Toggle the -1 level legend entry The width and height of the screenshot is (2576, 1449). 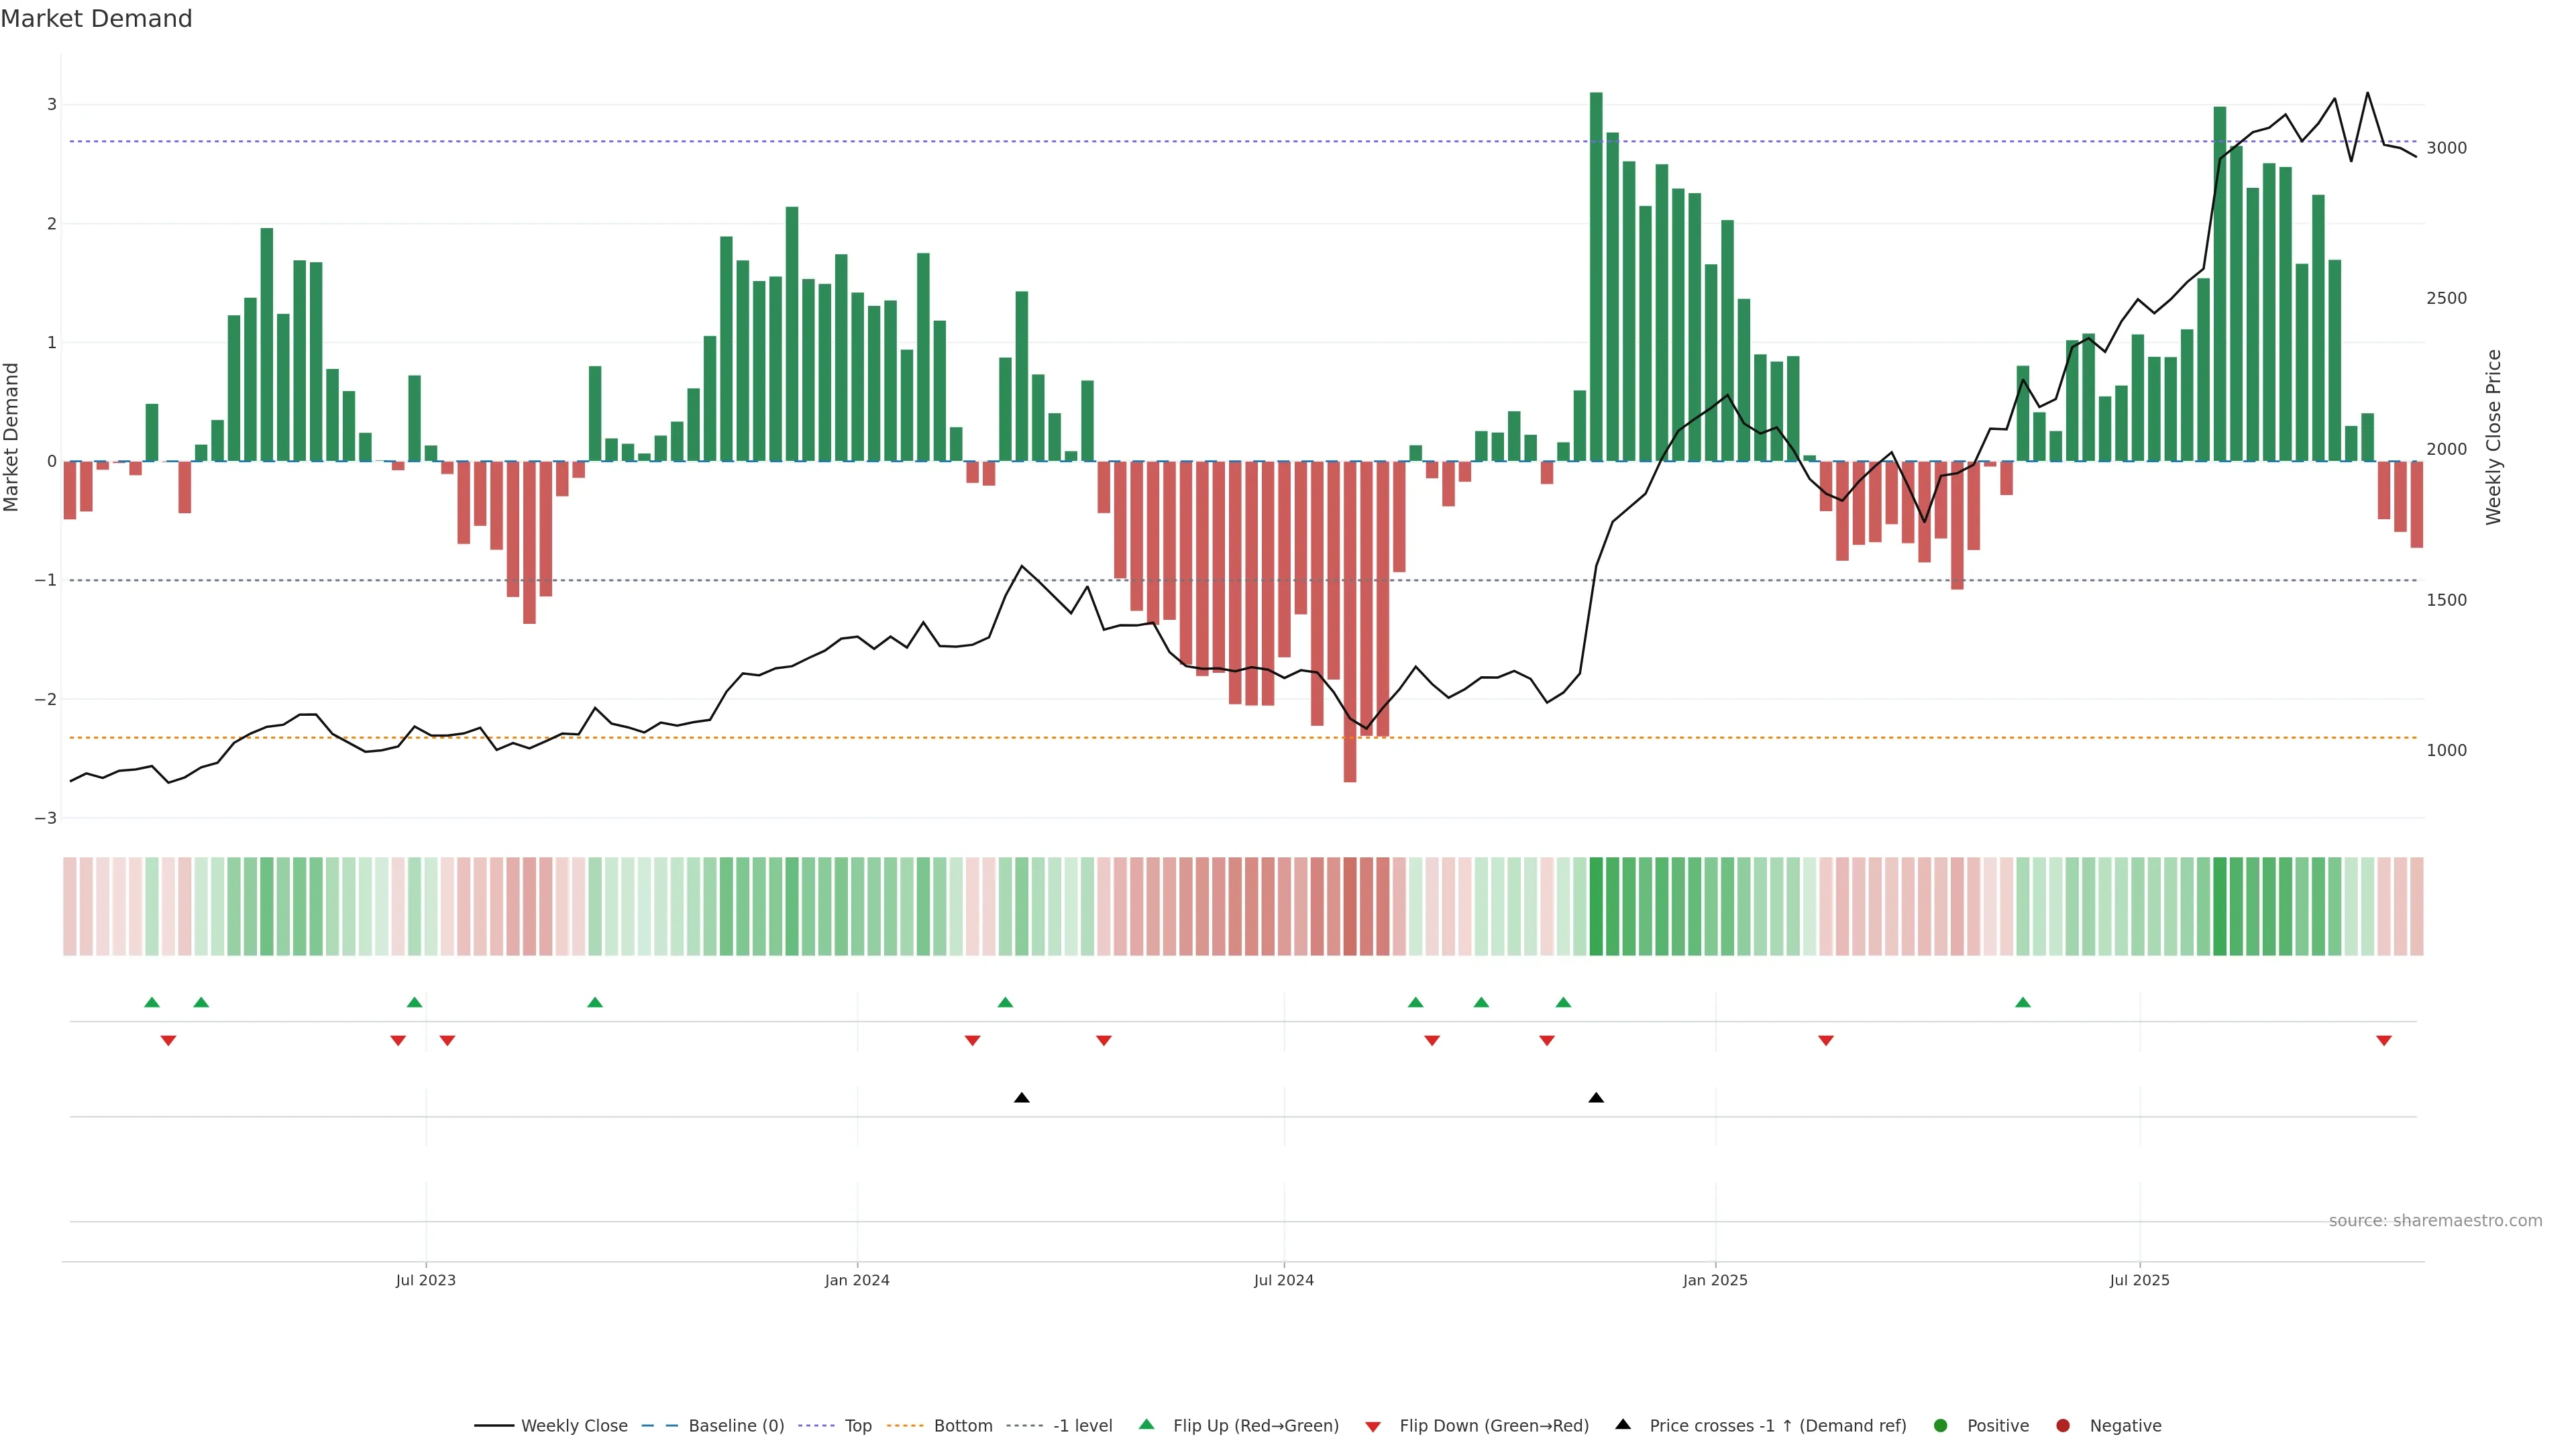pyautogui.click(x=1082, y=1426)
